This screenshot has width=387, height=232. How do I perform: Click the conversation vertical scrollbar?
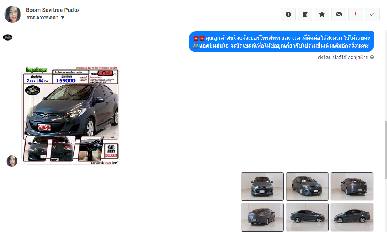pyautogui.click(x=386, y=150)
